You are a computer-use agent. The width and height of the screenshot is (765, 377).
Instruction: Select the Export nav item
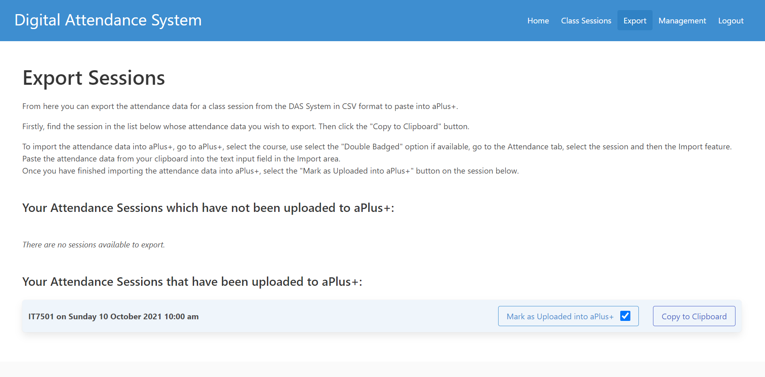click(x=635, y=21)
